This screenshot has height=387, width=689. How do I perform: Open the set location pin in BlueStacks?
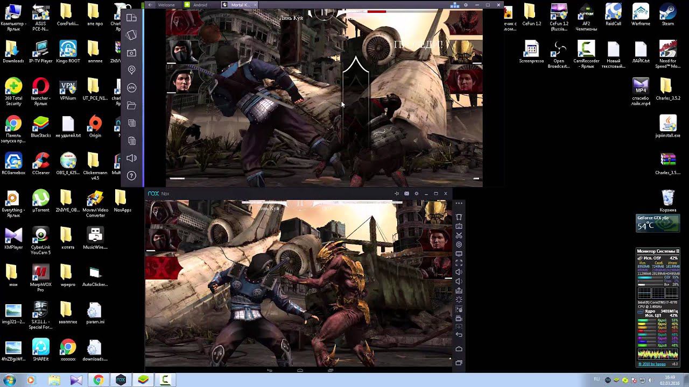pos(132,70)
